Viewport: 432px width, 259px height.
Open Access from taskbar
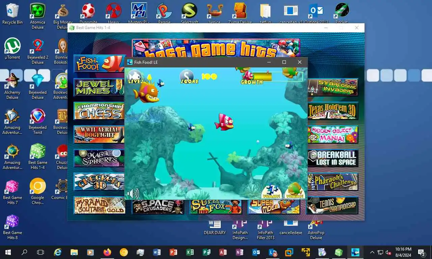223,252
